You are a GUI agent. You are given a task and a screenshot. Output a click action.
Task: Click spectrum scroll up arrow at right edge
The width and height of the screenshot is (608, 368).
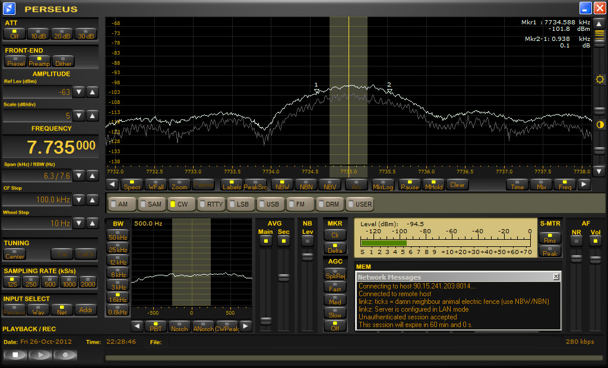coord(599,24)
